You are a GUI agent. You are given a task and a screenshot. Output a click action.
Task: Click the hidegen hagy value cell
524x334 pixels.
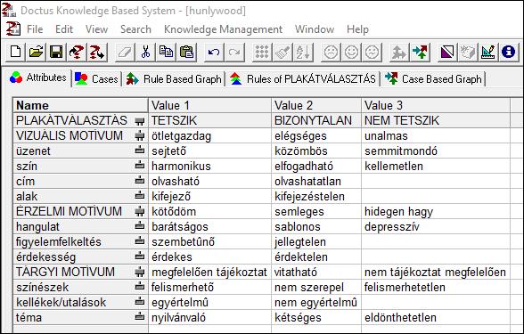tap(436, 211)
